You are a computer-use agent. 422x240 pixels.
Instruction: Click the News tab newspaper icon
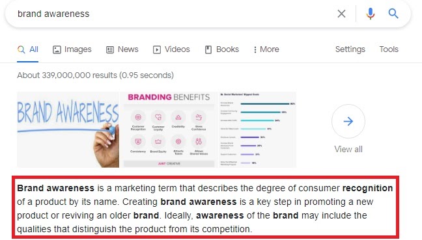(x=110, y=49)
